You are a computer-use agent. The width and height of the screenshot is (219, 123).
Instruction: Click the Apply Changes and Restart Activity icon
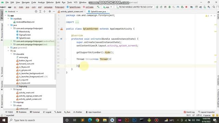161,7
